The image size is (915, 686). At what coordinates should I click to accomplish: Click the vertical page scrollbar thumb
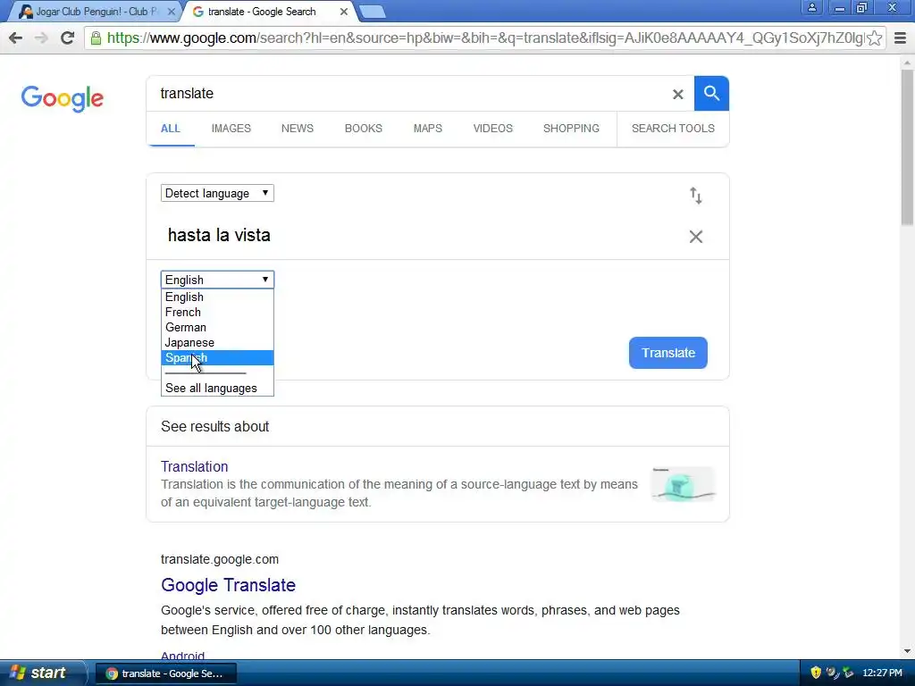click(x=907, y=146)
